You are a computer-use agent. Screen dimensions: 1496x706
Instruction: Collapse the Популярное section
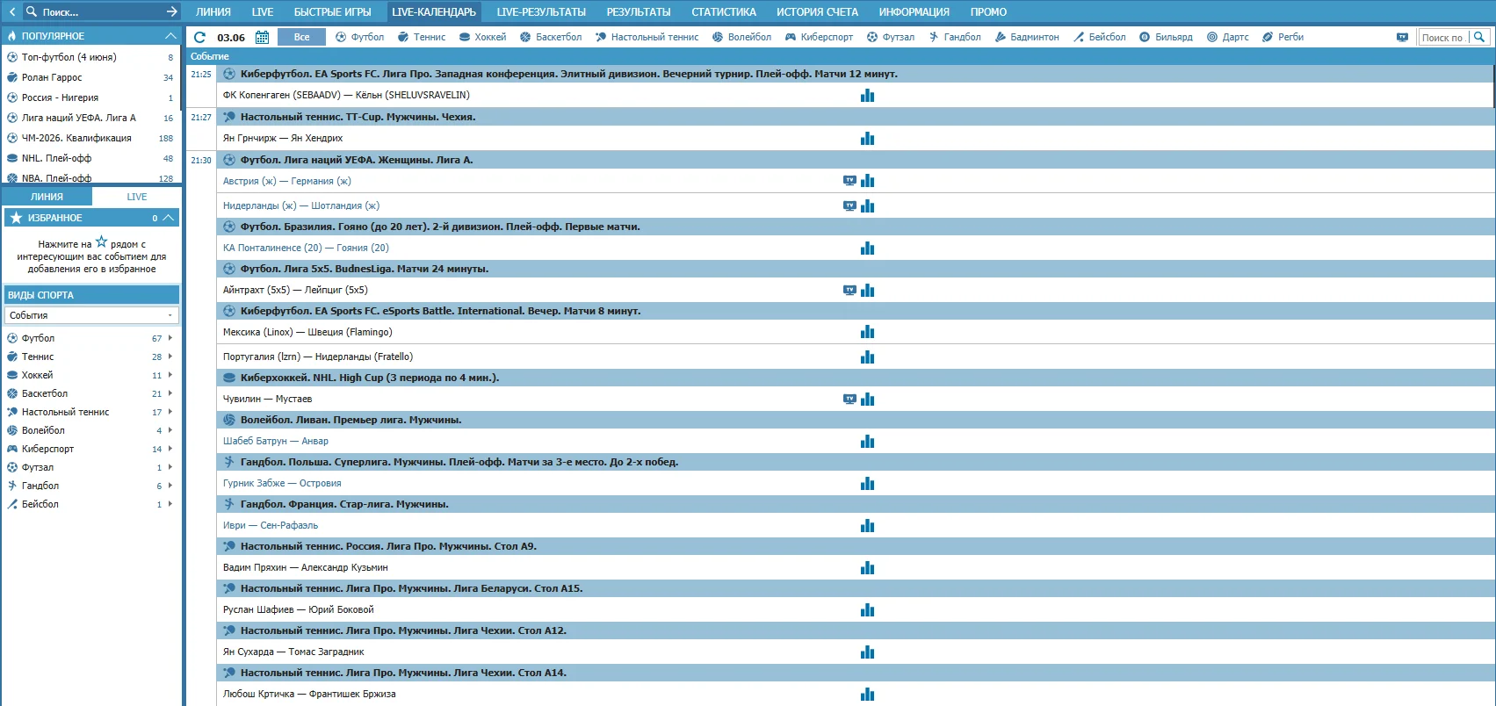(170, 36)
